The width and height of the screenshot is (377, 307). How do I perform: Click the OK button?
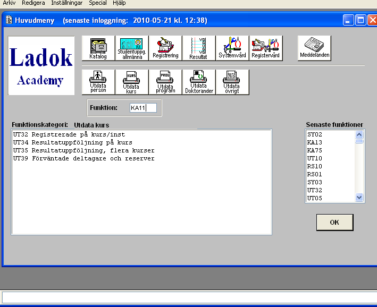point(334,223)
